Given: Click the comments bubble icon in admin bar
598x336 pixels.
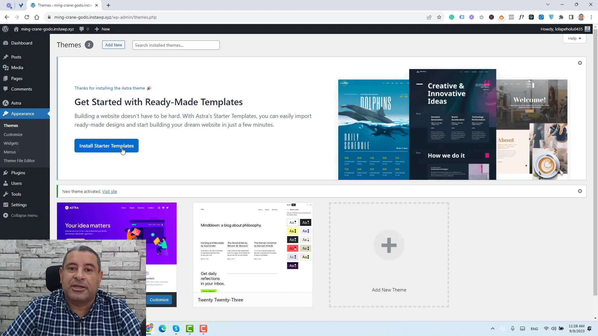Looking at the screenshot, I should pos(84,29).
